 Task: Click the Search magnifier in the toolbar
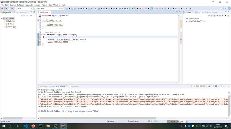[221, 9]
